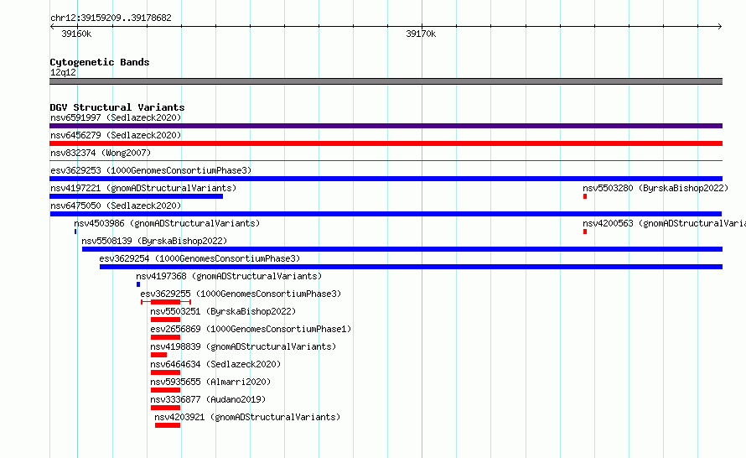Select the red nsv6464634 variant bar
The image size is (746, 458).
pos(166,372)
